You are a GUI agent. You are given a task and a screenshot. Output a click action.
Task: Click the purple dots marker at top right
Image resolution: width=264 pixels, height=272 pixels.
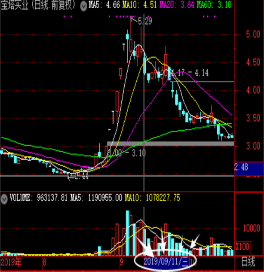point(209,17)
